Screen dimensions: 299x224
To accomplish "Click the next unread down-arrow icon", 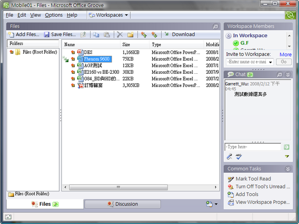I will pyautogui.click(x=154, y=35).
